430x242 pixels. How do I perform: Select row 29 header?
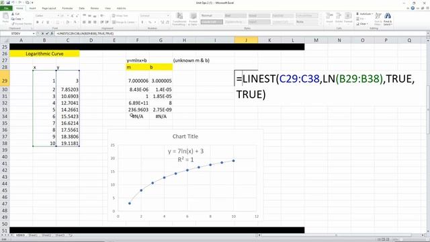point(5,78)
